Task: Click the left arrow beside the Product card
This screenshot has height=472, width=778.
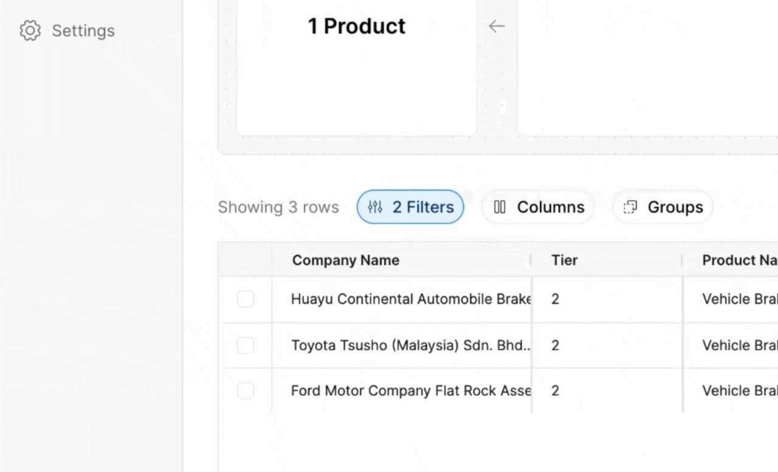Action: (x=497, y=26)
